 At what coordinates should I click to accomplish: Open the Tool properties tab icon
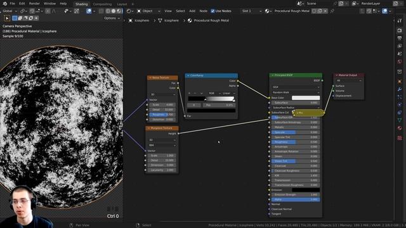point(400,21)
